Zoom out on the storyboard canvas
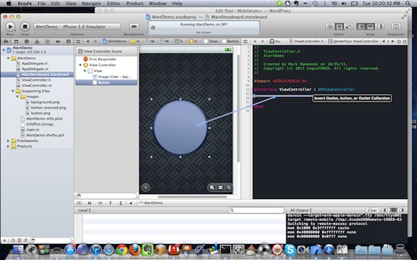Viewport: 417px width, 260px height. (212, 188)
